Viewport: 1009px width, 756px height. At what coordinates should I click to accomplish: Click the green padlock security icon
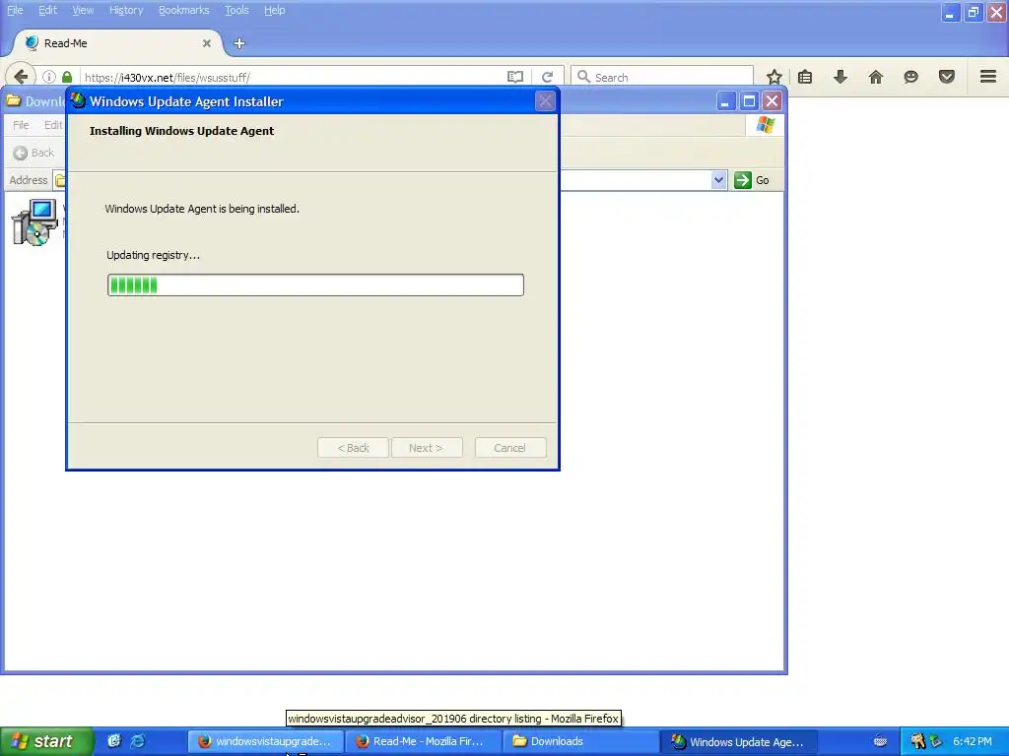click(67, 77)
